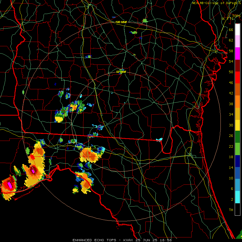Viewport: 242px width, 242px height.
Task: Click the NEXLAB-College of DuPage credit text
Action: tap(215, 3)
